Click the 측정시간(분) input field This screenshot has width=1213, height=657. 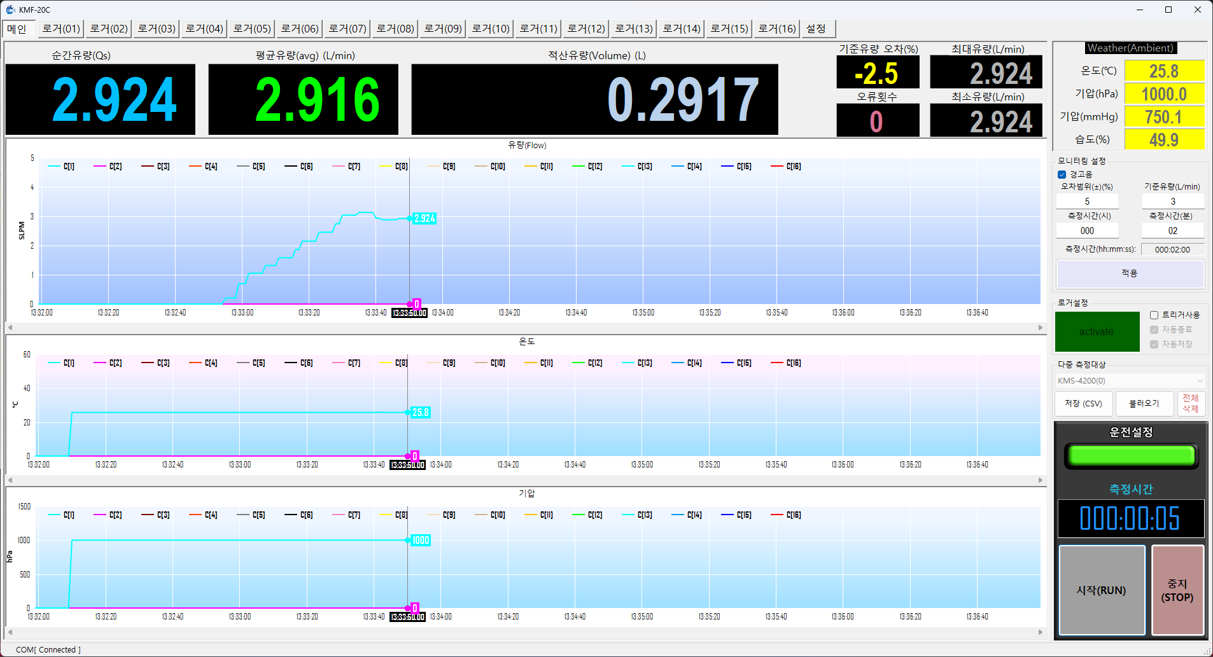pos(1173,231)
